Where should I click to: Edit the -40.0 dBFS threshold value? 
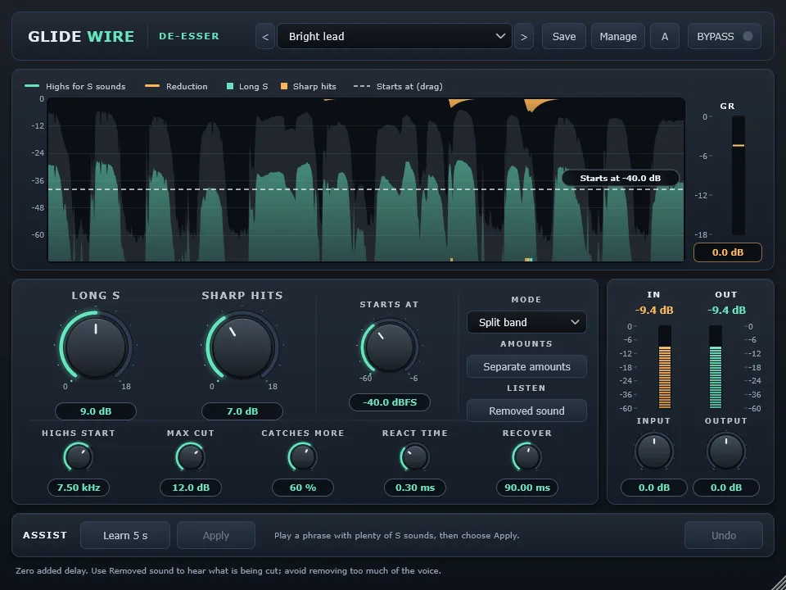point(390,402)
